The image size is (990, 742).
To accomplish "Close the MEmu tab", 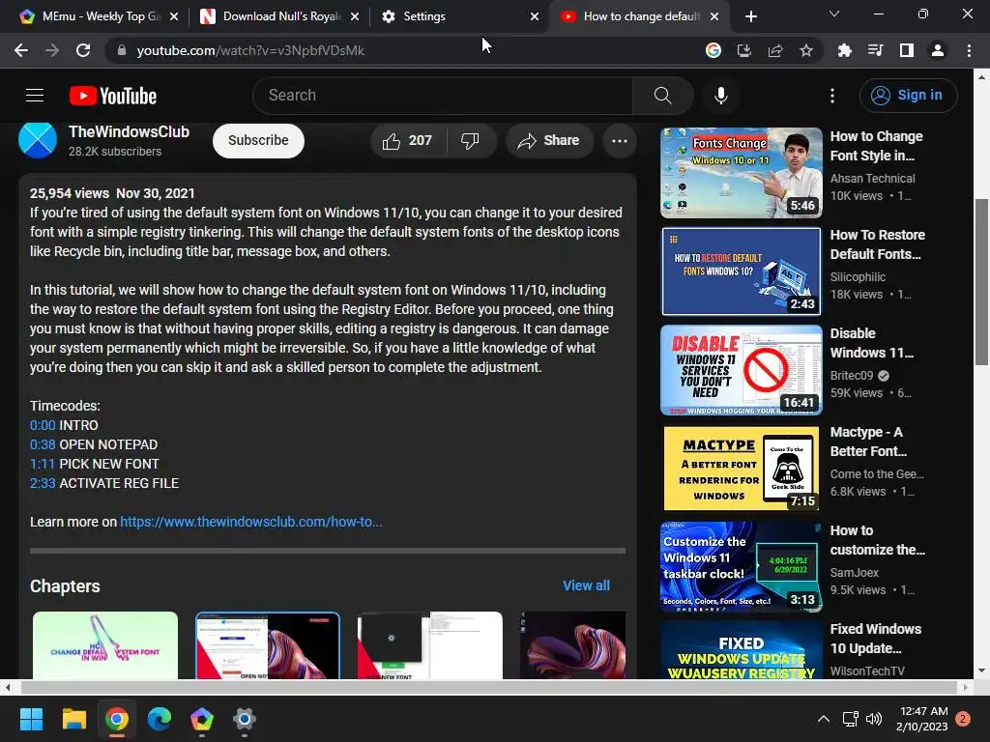I will [174, 16].
